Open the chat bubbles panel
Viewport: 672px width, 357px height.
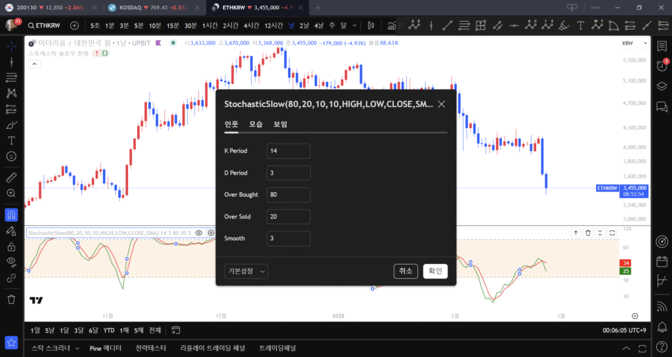click(661, 107)
